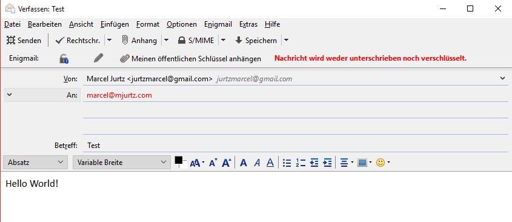Image resolution: width=512 pixels, height=222 pixels.
Task: Click the Speichern save button
Action: tap(256, 41)
